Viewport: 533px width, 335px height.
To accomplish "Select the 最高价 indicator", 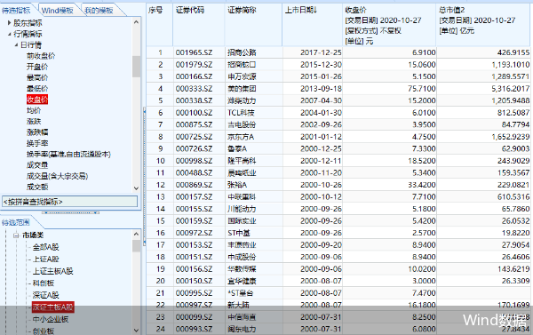I will tap(37, 77).
